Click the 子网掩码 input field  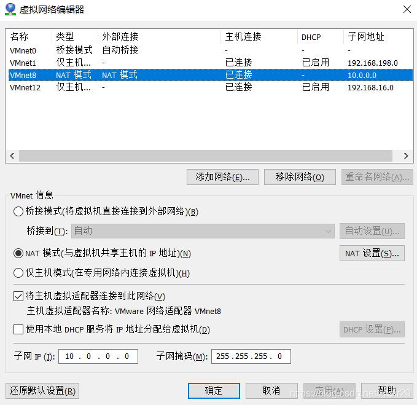251,356
